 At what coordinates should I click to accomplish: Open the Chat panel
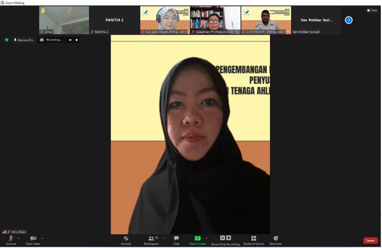176,240
